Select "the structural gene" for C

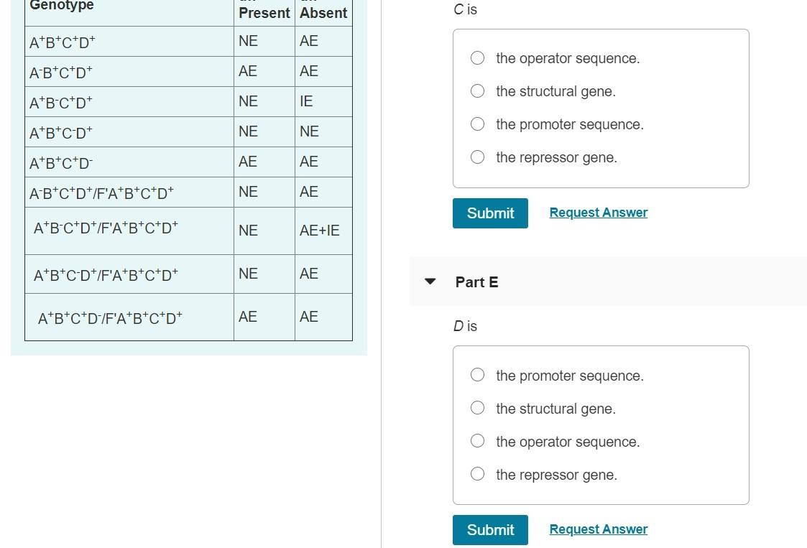[x=477, y=90]
